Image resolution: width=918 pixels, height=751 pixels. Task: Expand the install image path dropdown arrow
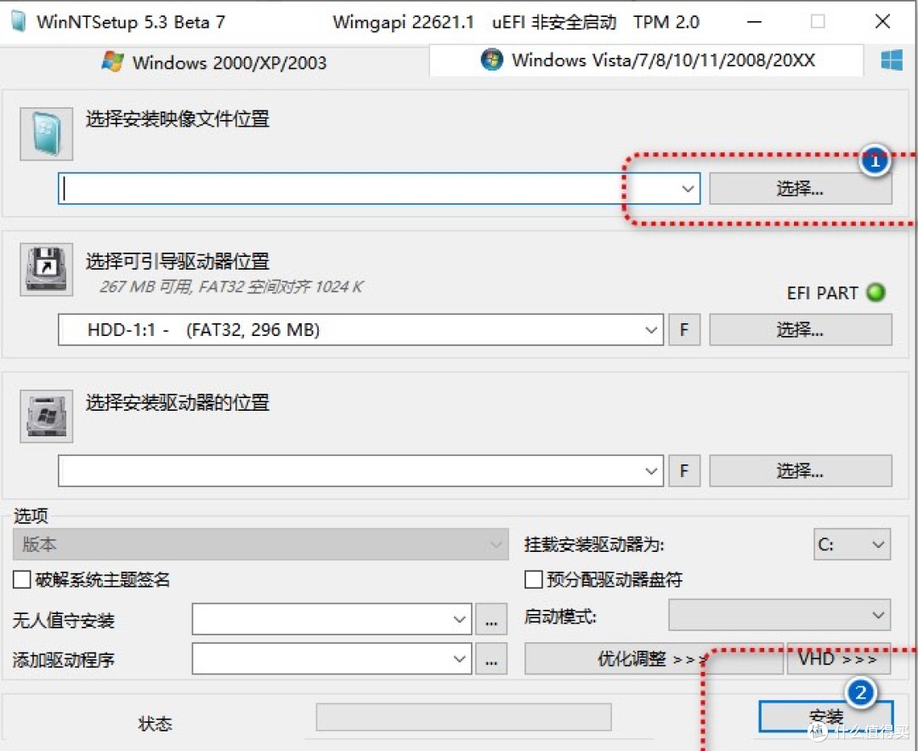(688, 189)
